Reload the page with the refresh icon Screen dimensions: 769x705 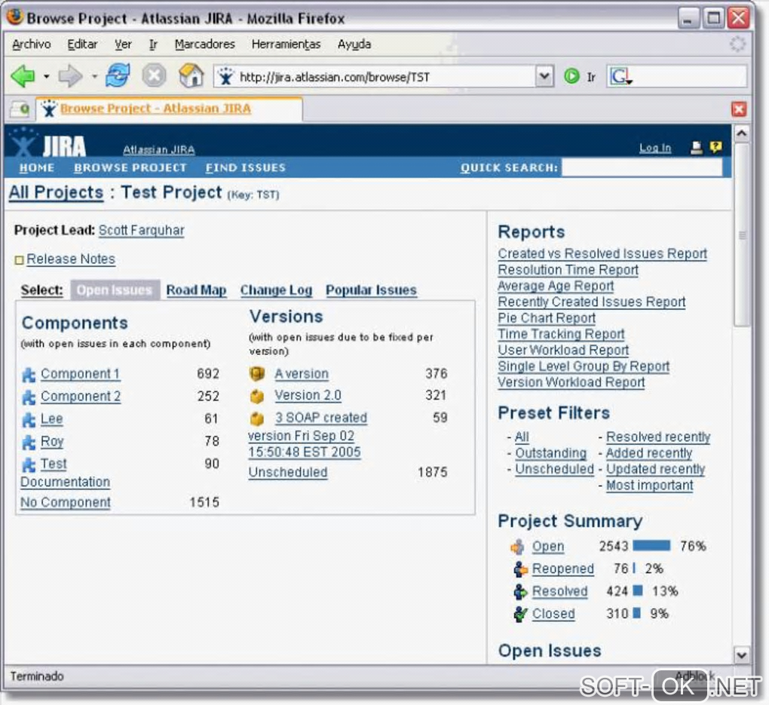pyautogui.click(x=118, y=75)
